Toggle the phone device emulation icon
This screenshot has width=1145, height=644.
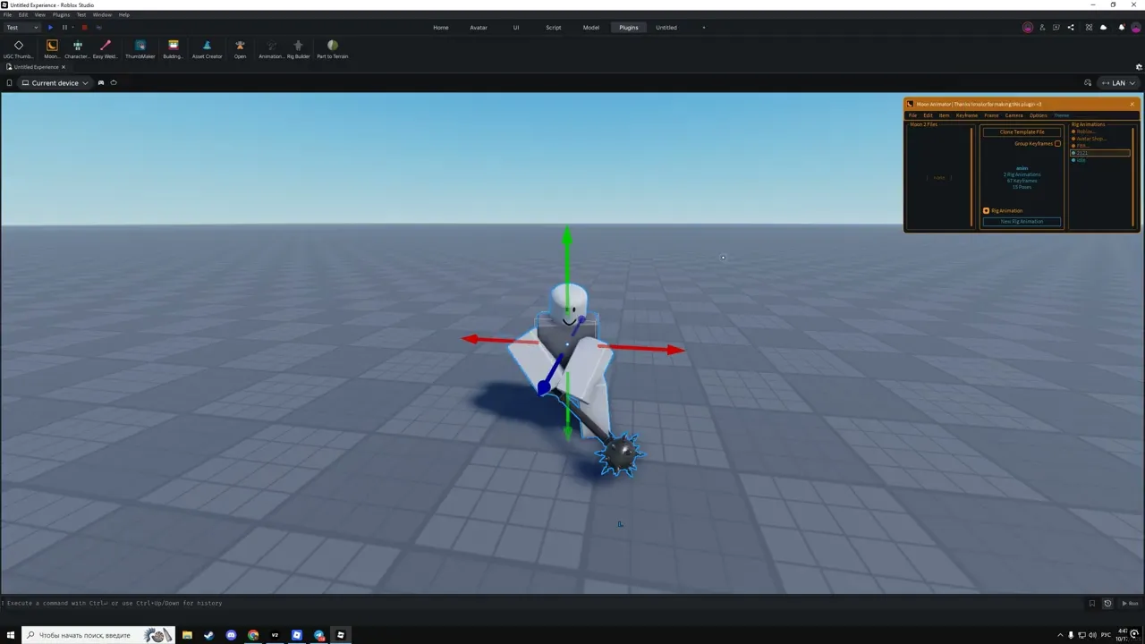tap(9, 82)
